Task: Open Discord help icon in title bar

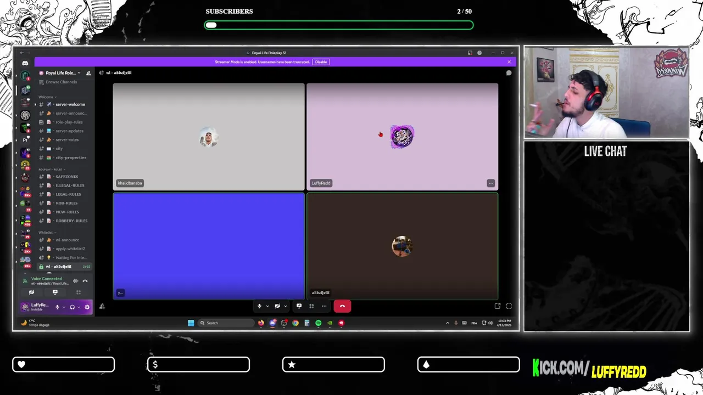Action: click(479, 53)
